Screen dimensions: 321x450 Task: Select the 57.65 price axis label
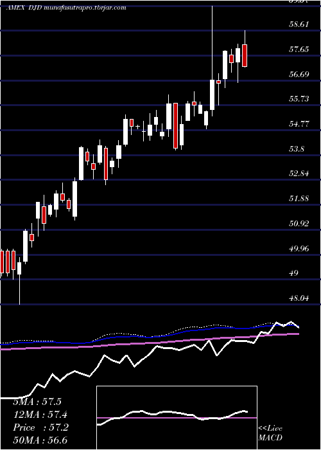point(299,50)
